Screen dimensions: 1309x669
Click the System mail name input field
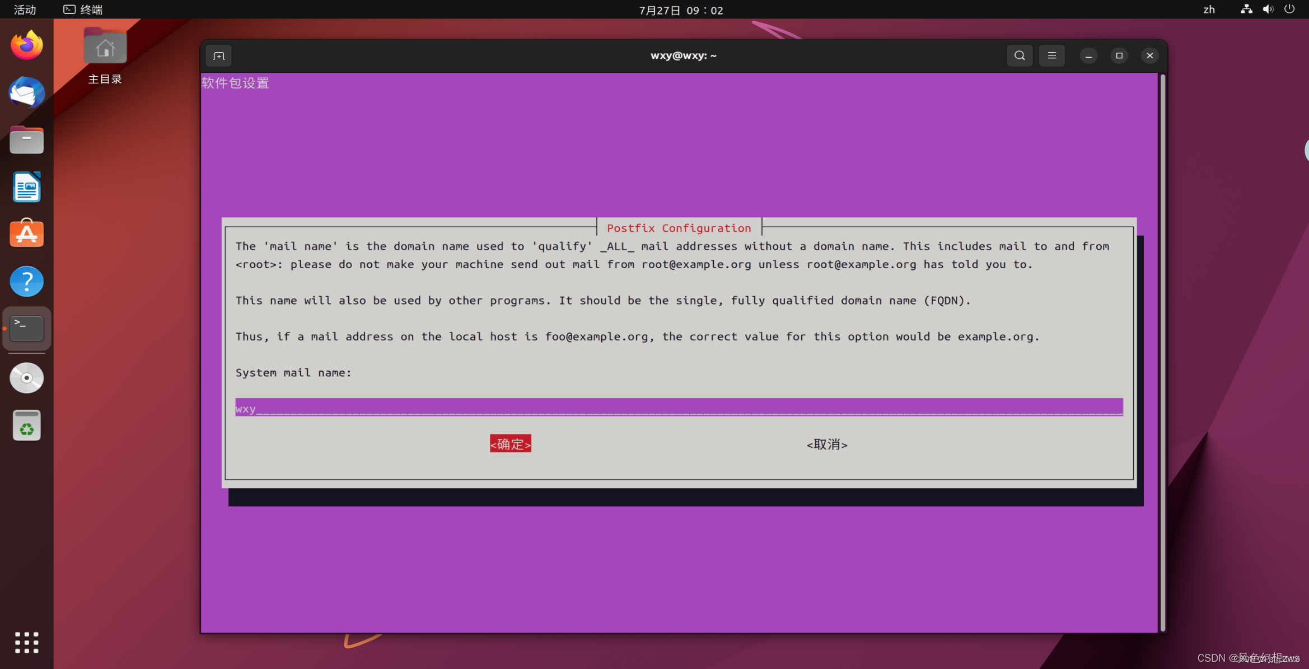pyautogui.click(x=672, y=408)
